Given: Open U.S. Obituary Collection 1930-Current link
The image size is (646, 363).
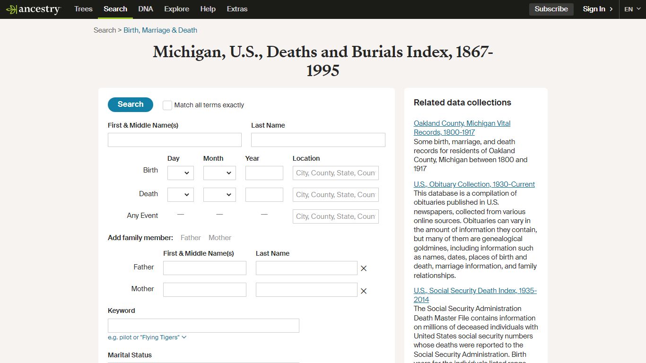Looking at the screenshot, I should 474,184.
